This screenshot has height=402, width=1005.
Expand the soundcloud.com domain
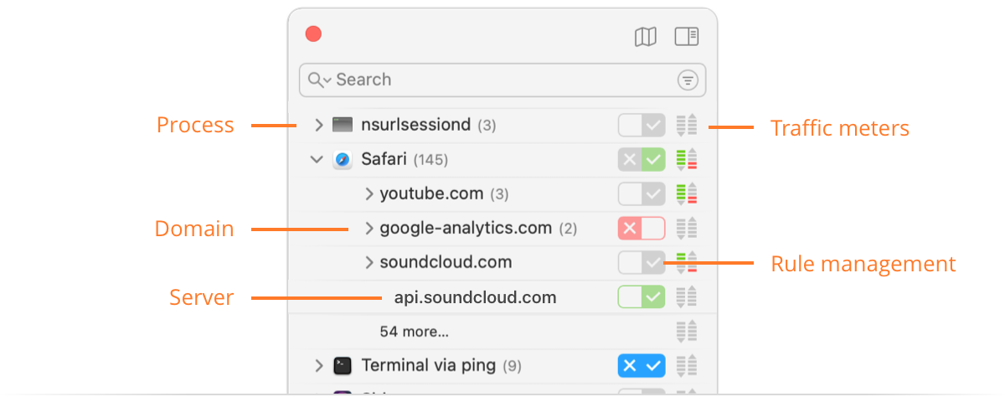[369, 262]
